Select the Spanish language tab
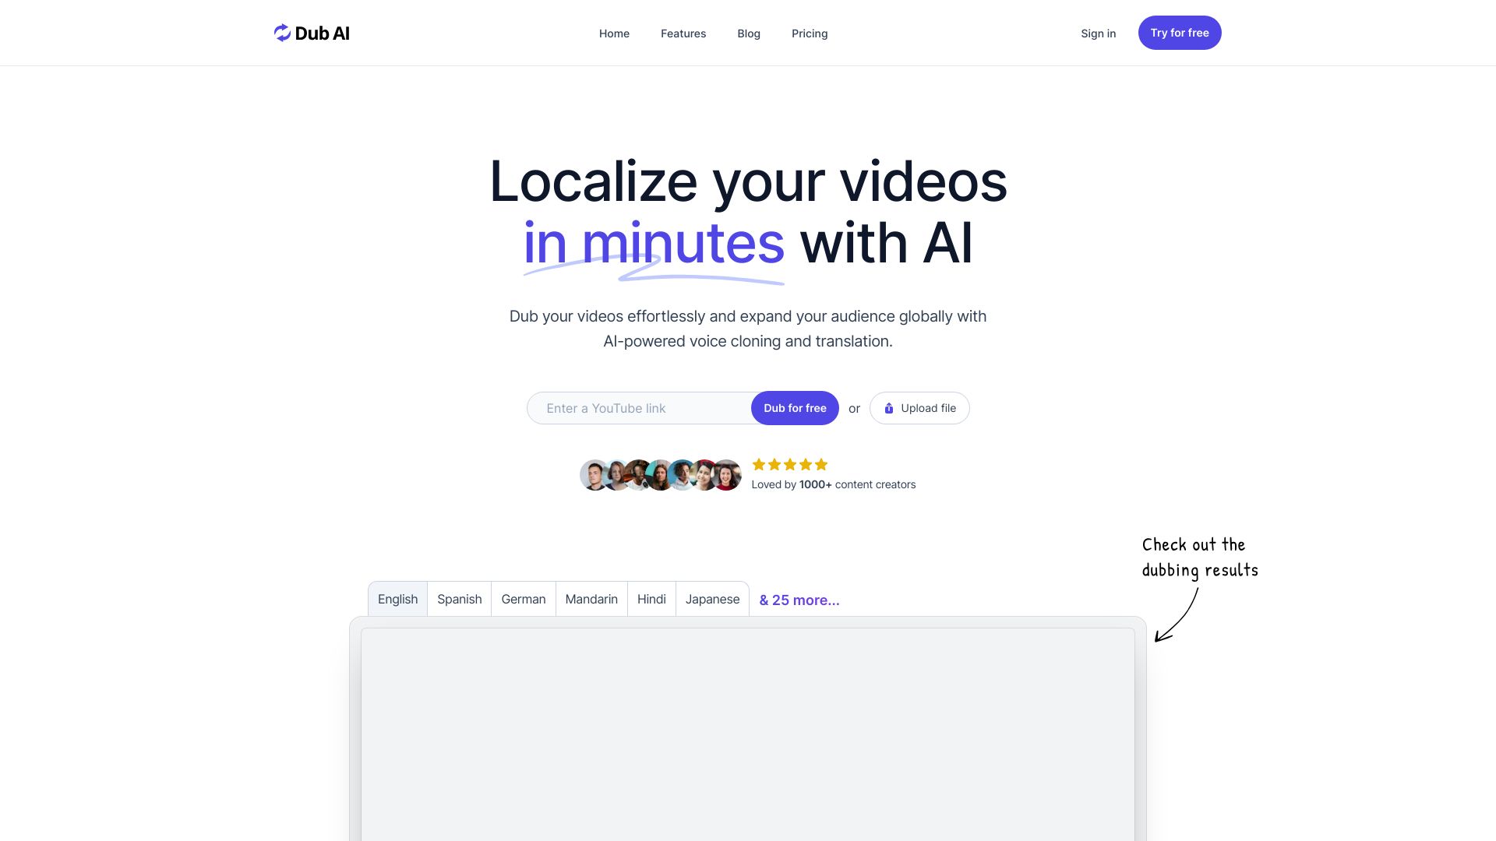1496x841 pixels. tap(459, 599)
